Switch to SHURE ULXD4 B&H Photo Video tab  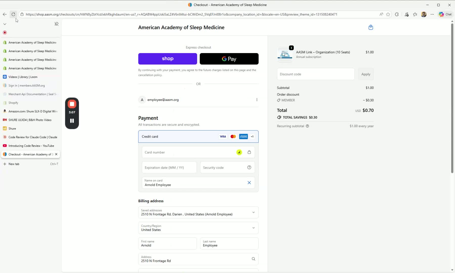coord(31,120)
